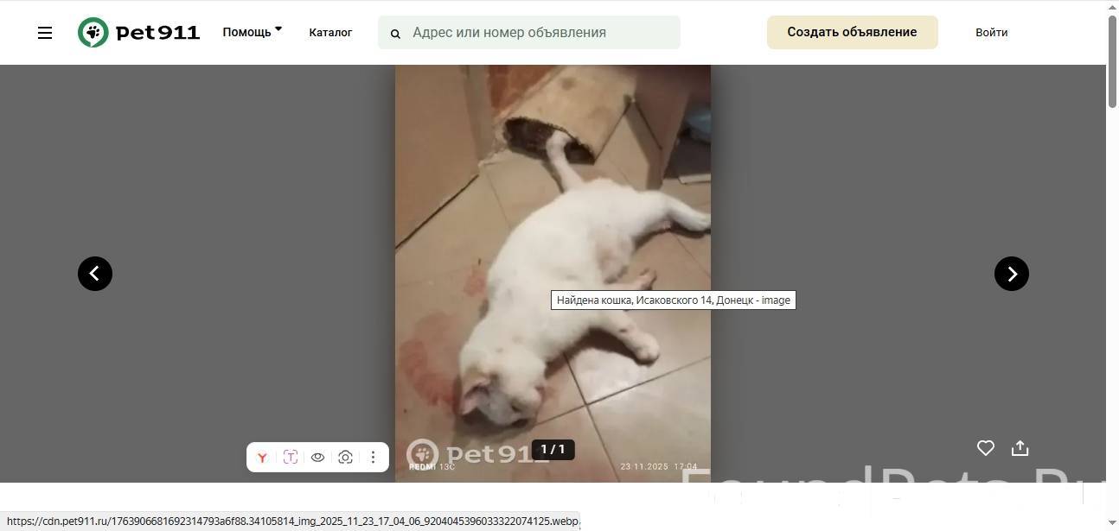Select the text recognition icon on image
The width and height of the screenshot is (1119, 531).
[290, 458]
